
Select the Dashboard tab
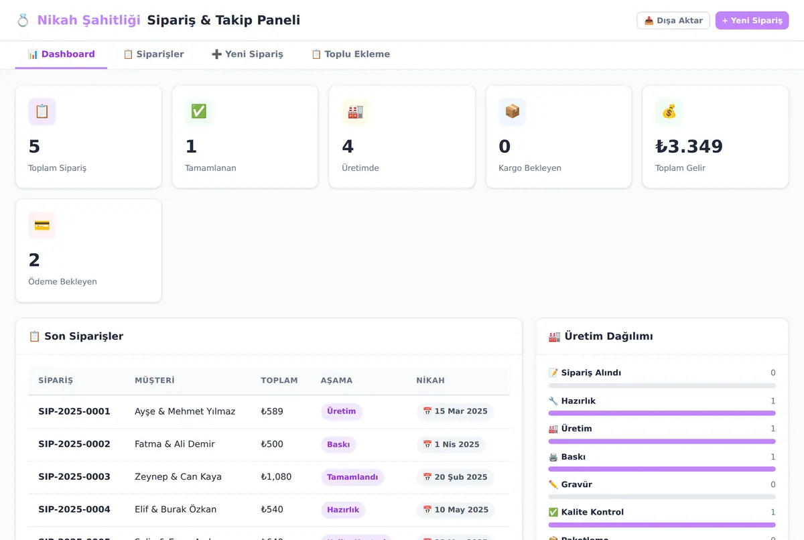point(61,54)
